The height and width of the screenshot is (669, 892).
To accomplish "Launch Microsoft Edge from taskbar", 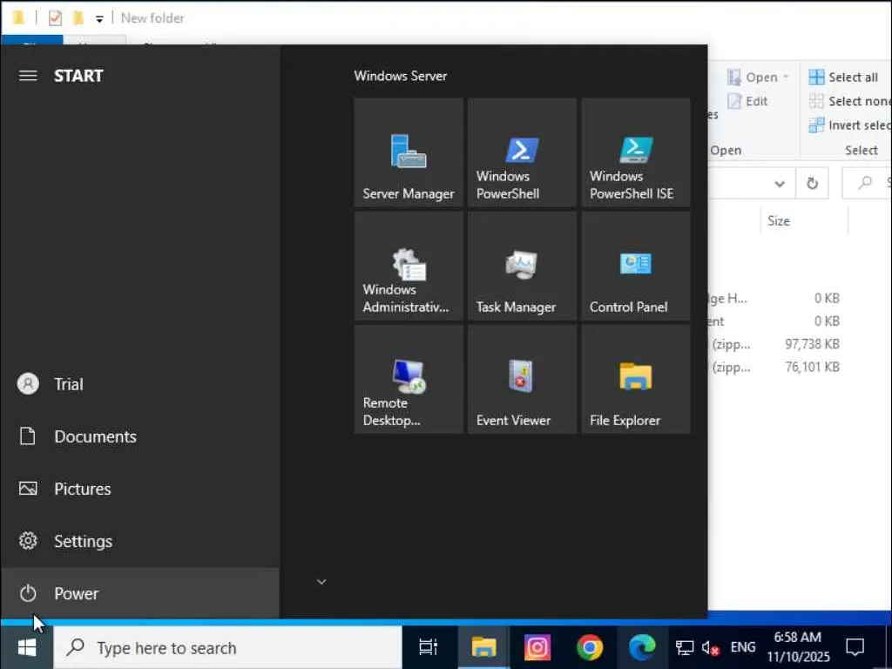I will [642, 647].
